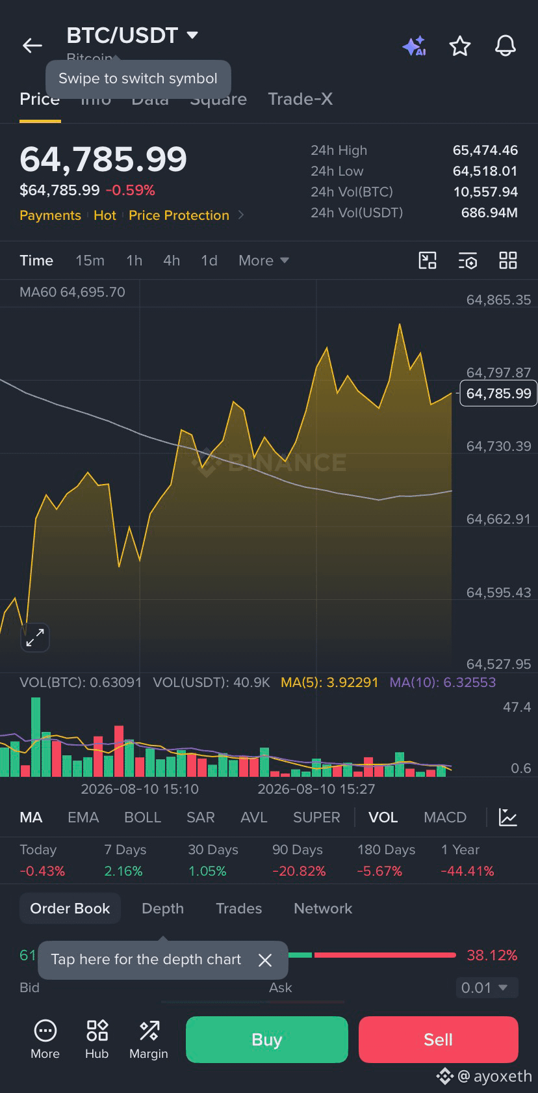Tap the Today -0.43% performance
This screenshot has width=538, height=1093.
(42, 861)
